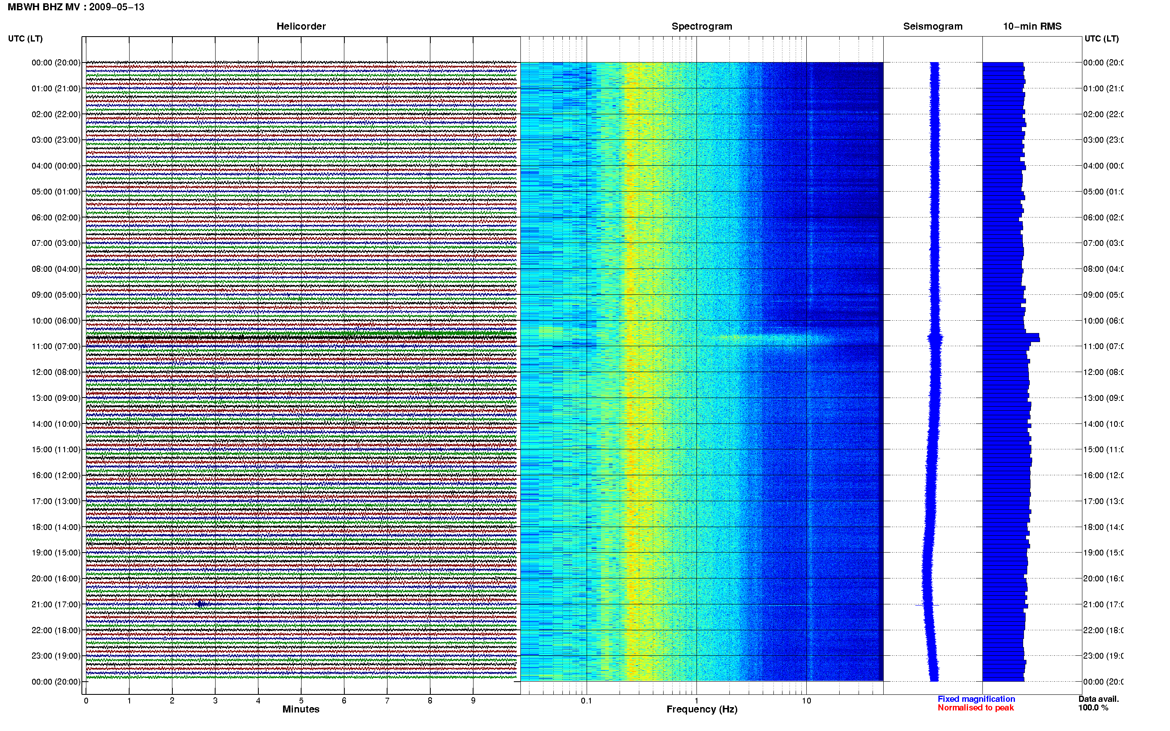Click the 'Minutes' x-axis label
Screen dimensions: 1170x731
point(301,709)
